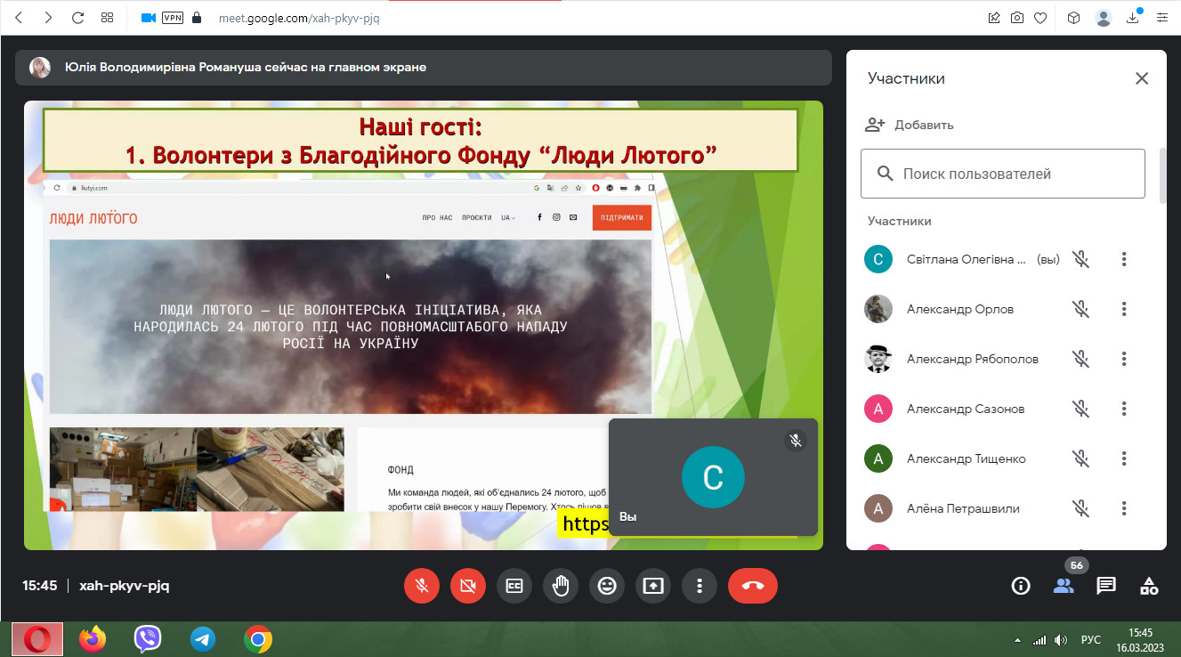Select participant Александр Сазонов
Viewport: 1181px width, 657px height.
click(966, 409)
